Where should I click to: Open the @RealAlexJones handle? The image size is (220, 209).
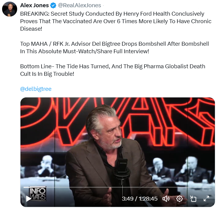click(79, 5)
